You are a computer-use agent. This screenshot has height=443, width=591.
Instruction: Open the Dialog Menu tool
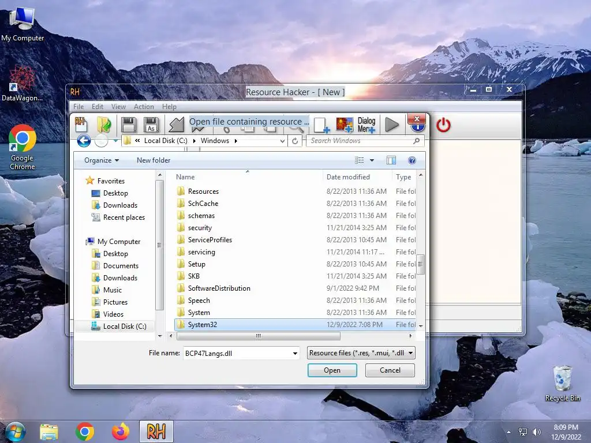366,125
